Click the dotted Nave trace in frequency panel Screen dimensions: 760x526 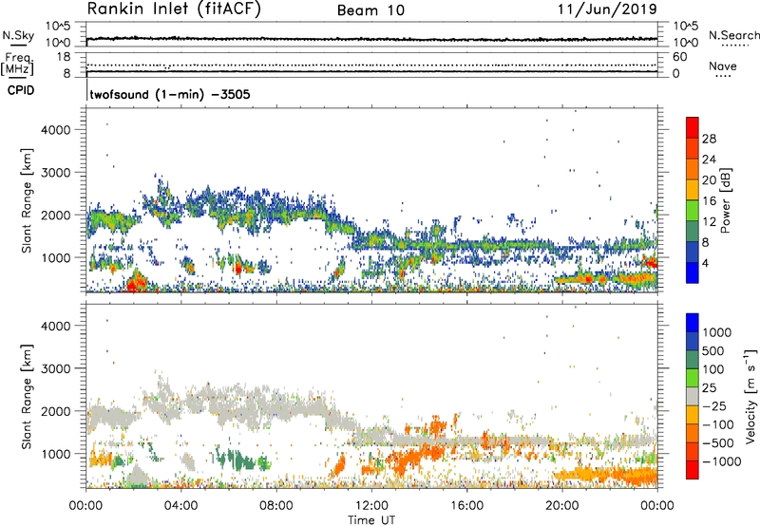click(x=371, y=65)
